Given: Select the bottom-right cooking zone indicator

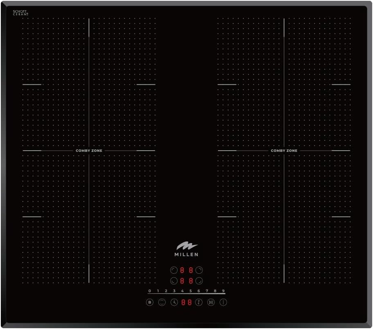Looking at the screenshot, I should pyautogui.click(x=199, y=280).
